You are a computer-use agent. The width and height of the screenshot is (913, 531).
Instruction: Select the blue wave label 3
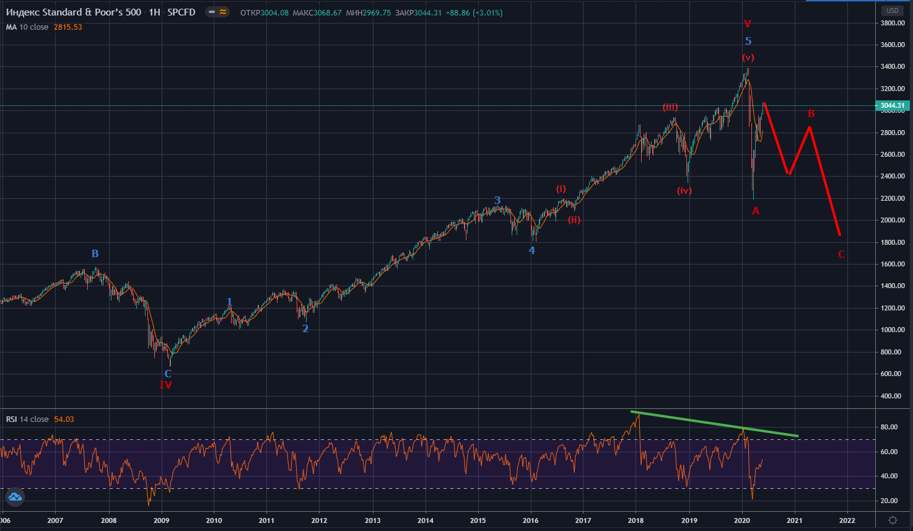coord(497,200)
